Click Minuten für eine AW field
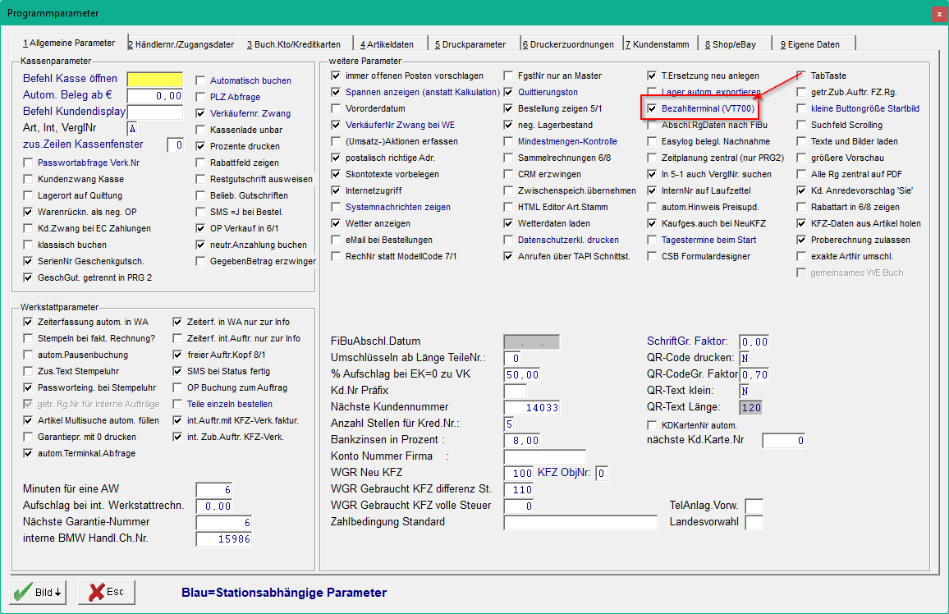Screen dimensions: 949x614 tap(214, 489)
